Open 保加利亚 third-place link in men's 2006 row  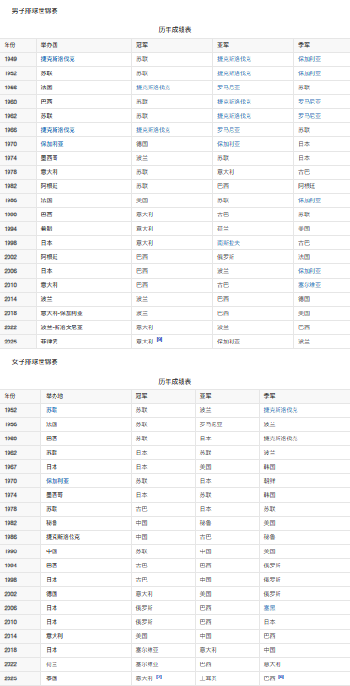(310, 271)
